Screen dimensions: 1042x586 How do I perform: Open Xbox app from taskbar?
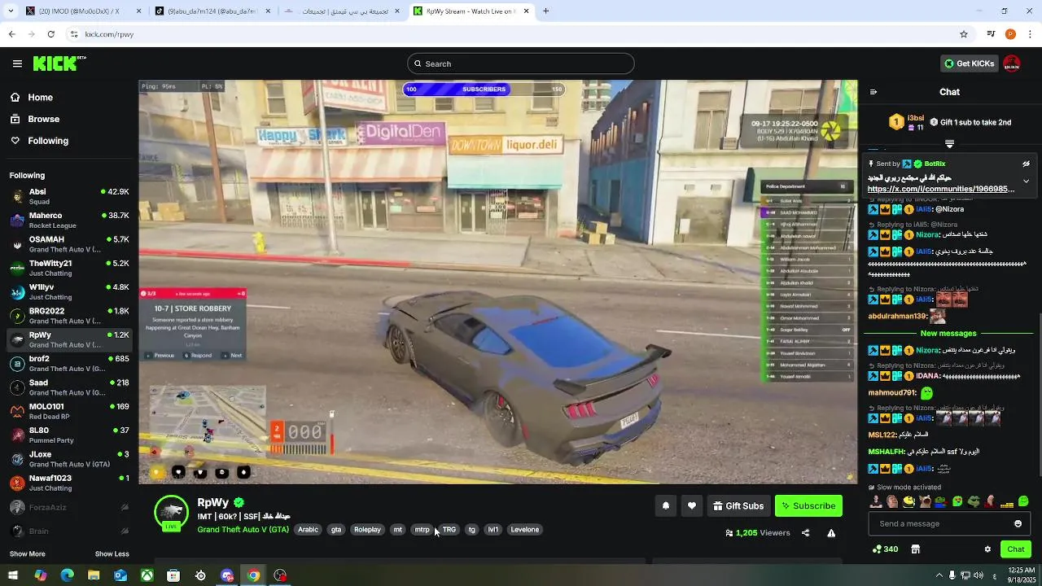tap(147, 575)
